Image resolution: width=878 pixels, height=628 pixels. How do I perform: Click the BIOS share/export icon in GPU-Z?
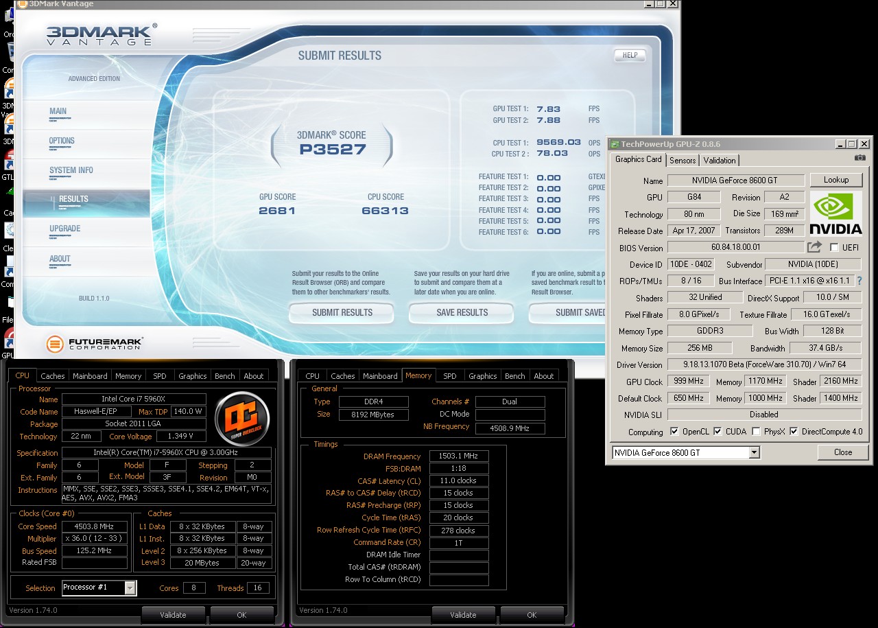coord(814,247)
